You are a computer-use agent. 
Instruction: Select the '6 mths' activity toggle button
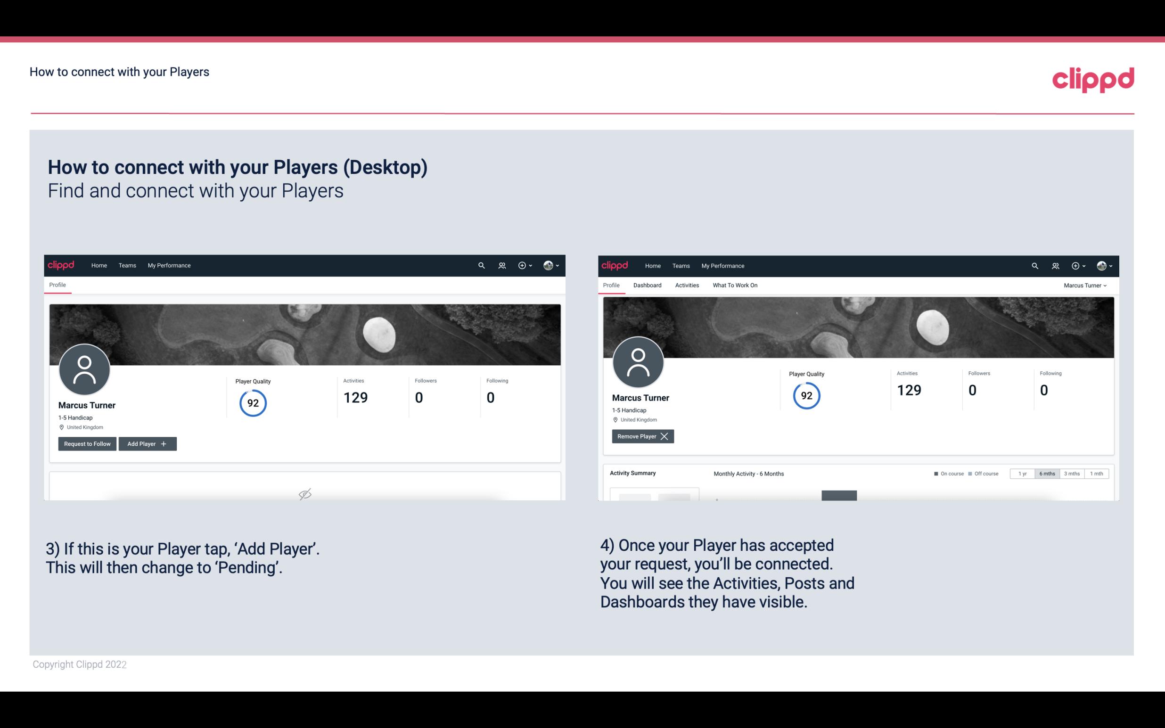point(1047,473)
